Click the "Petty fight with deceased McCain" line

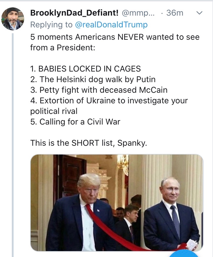click(99, 90)
